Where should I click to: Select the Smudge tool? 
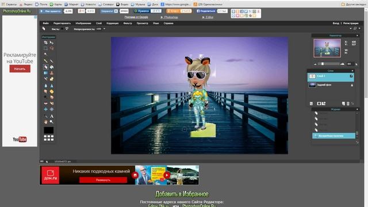coord(45,91)
